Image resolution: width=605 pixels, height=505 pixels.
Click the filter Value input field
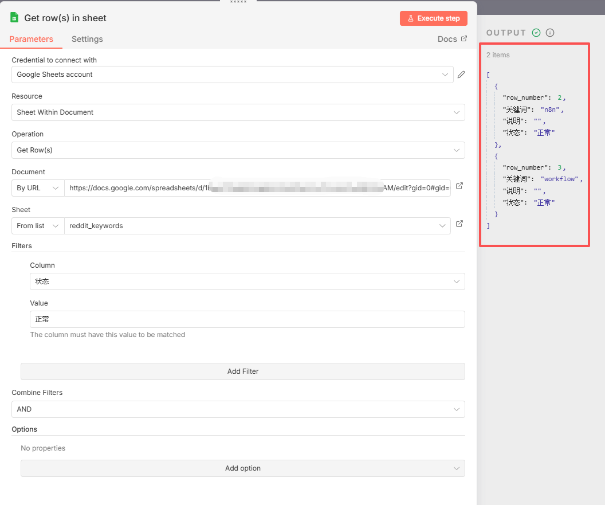pyautogui.click(x=247, y=319)
